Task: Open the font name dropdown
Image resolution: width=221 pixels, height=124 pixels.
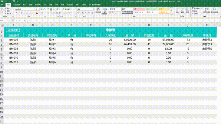Action: click(x=34, y=9)
